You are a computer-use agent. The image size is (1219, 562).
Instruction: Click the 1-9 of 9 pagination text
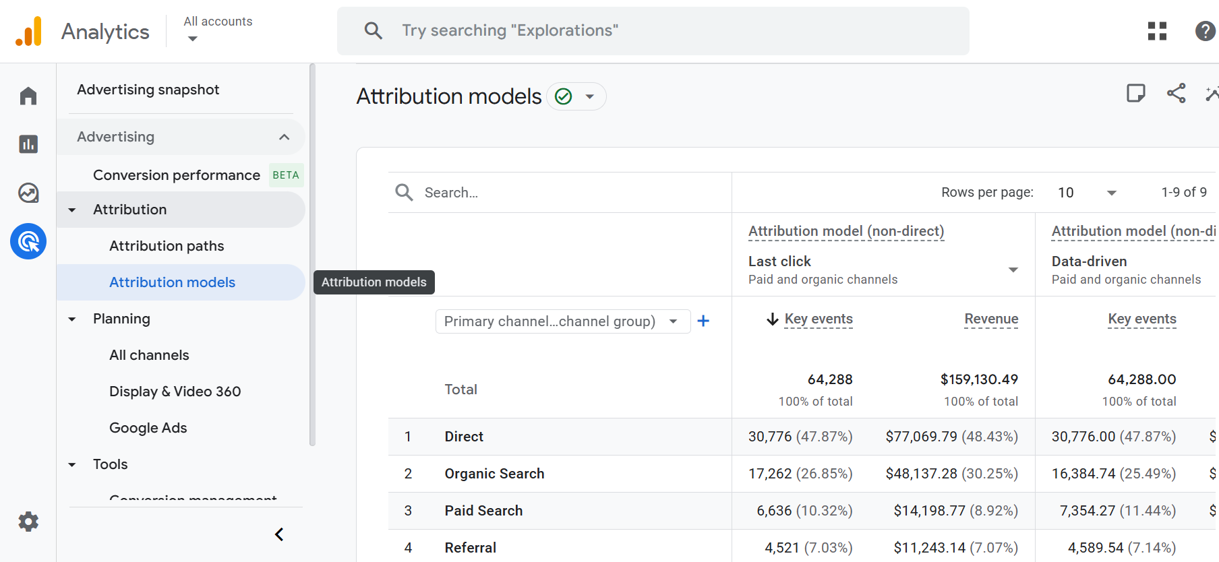pyautogui.click(x=1183, y=193)
